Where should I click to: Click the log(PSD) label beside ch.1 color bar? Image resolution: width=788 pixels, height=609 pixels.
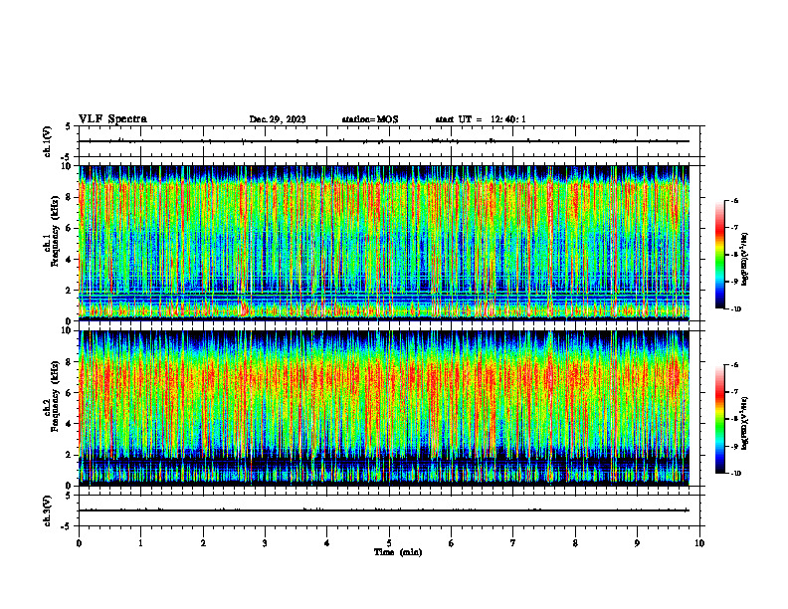pyautogui.click(x=745, y=260)
